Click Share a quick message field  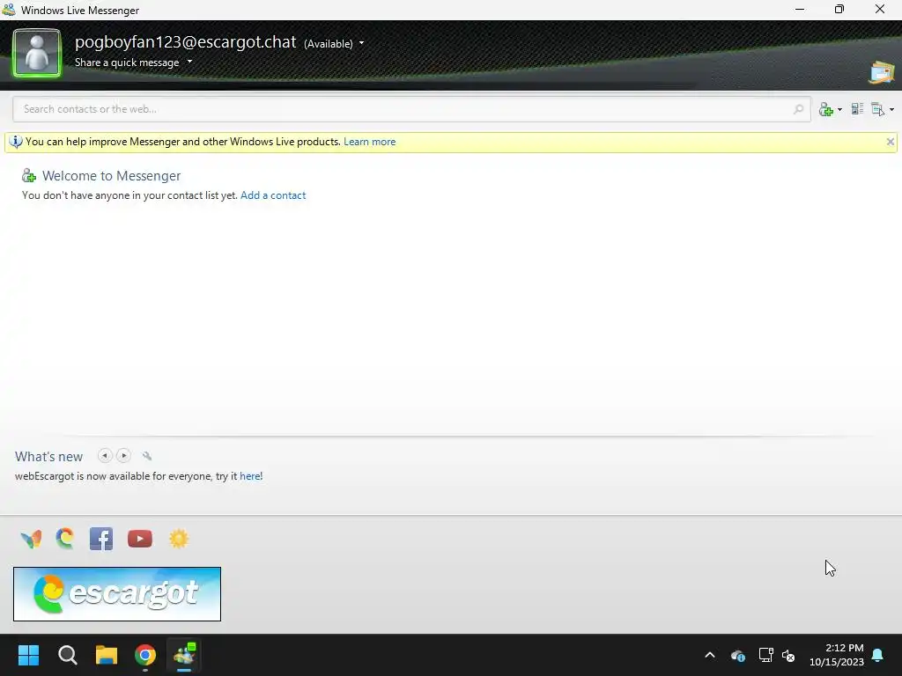(127, 62)
